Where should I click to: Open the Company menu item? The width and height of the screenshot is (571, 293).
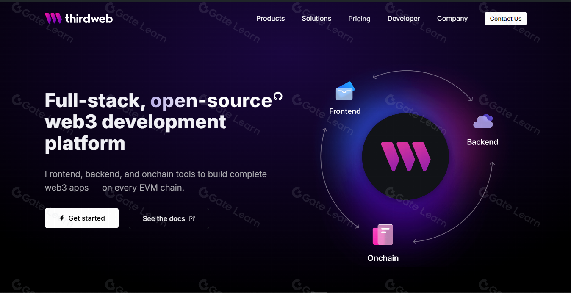(x=452, y=19)
